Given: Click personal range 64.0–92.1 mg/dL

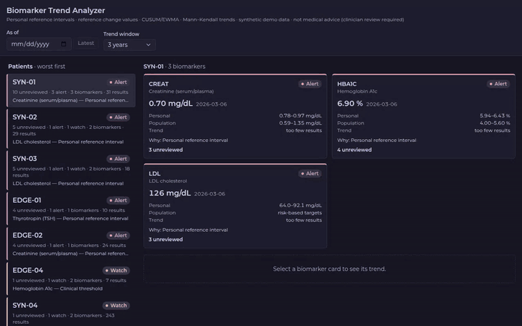Looking at the screenshot, I should pyautogui.click(x=301, y=205).
